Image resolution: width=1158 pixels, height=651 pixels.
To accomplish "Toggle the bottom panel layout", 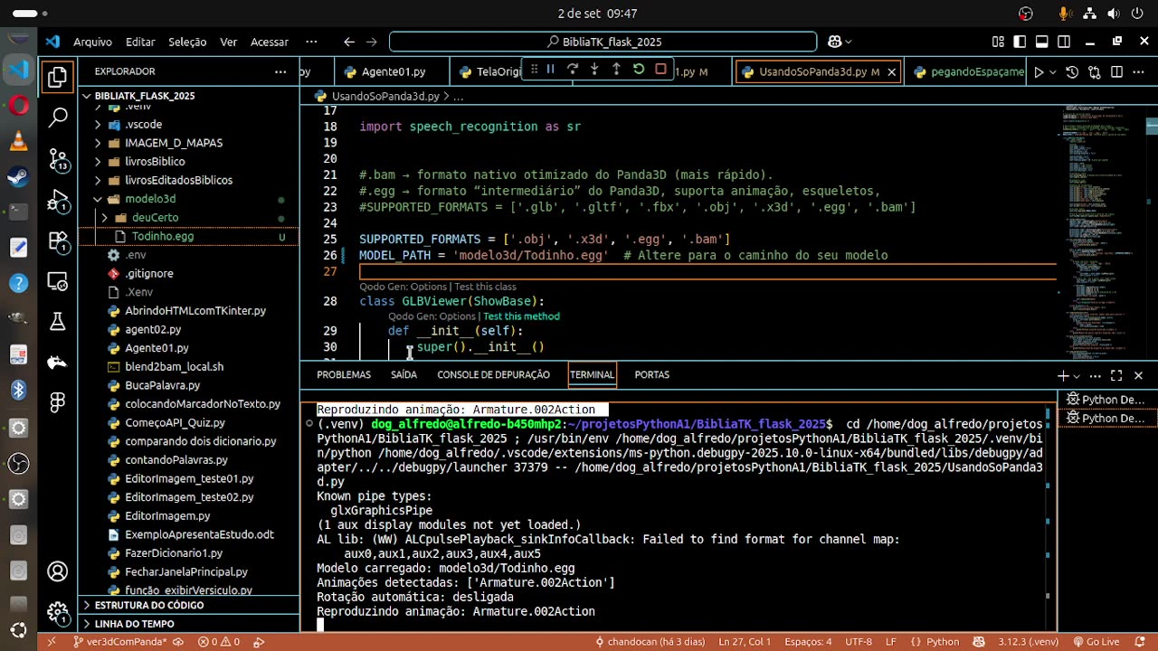I will (1041, 42).
